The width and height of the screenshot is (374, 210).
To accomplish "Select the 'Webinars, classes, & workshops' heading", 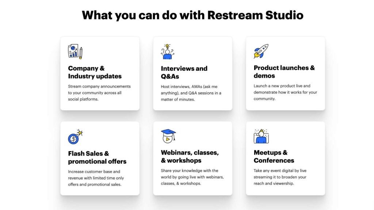I will 190,156.
